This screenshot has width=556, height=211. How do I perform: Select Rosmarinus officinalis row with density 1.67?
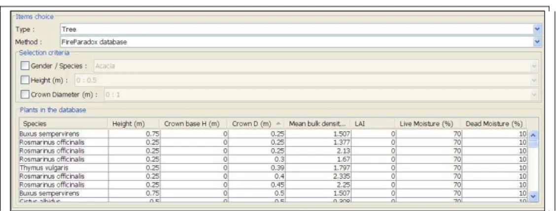[274, 159]
